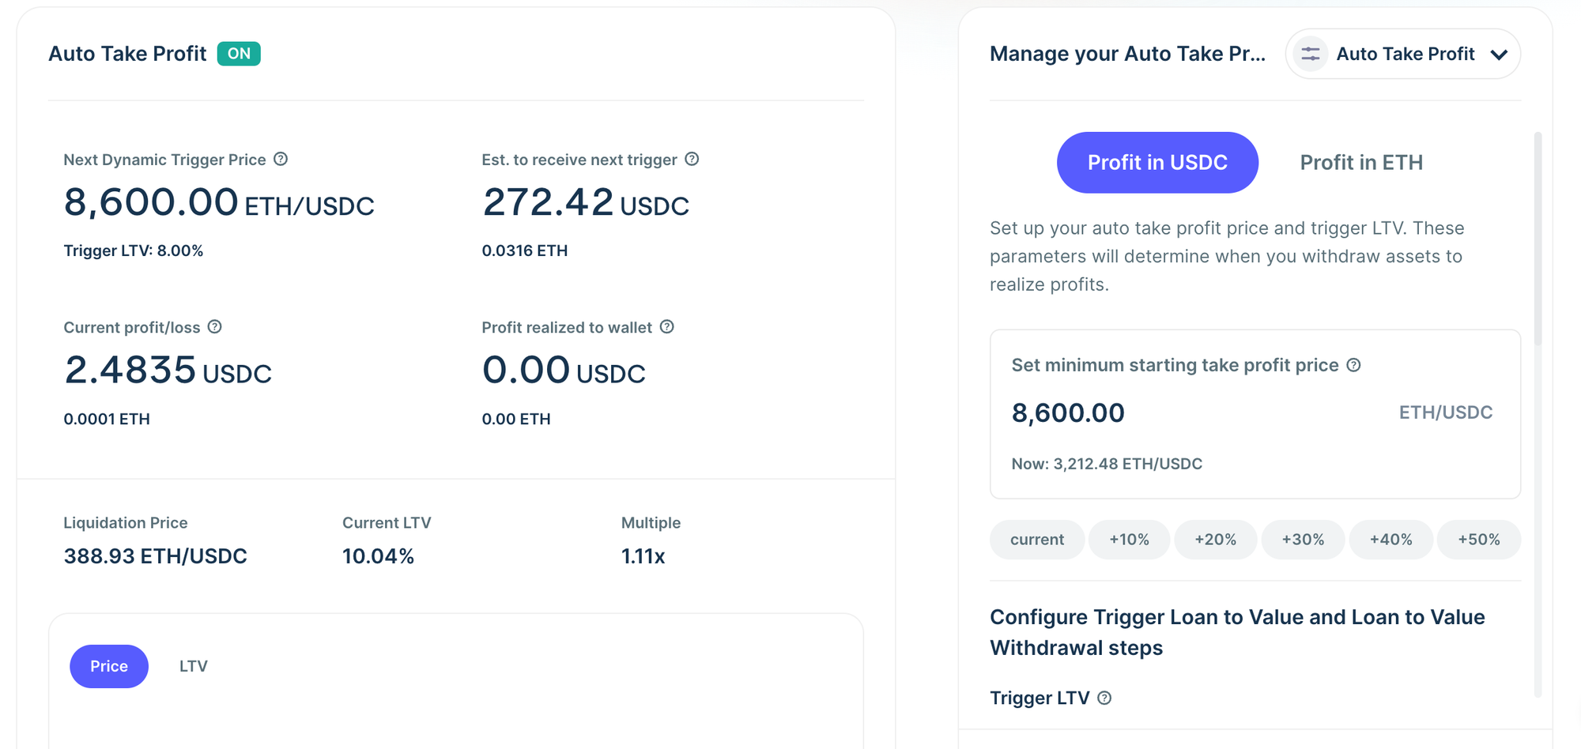Select the Price chart tab

pos(109,666)
